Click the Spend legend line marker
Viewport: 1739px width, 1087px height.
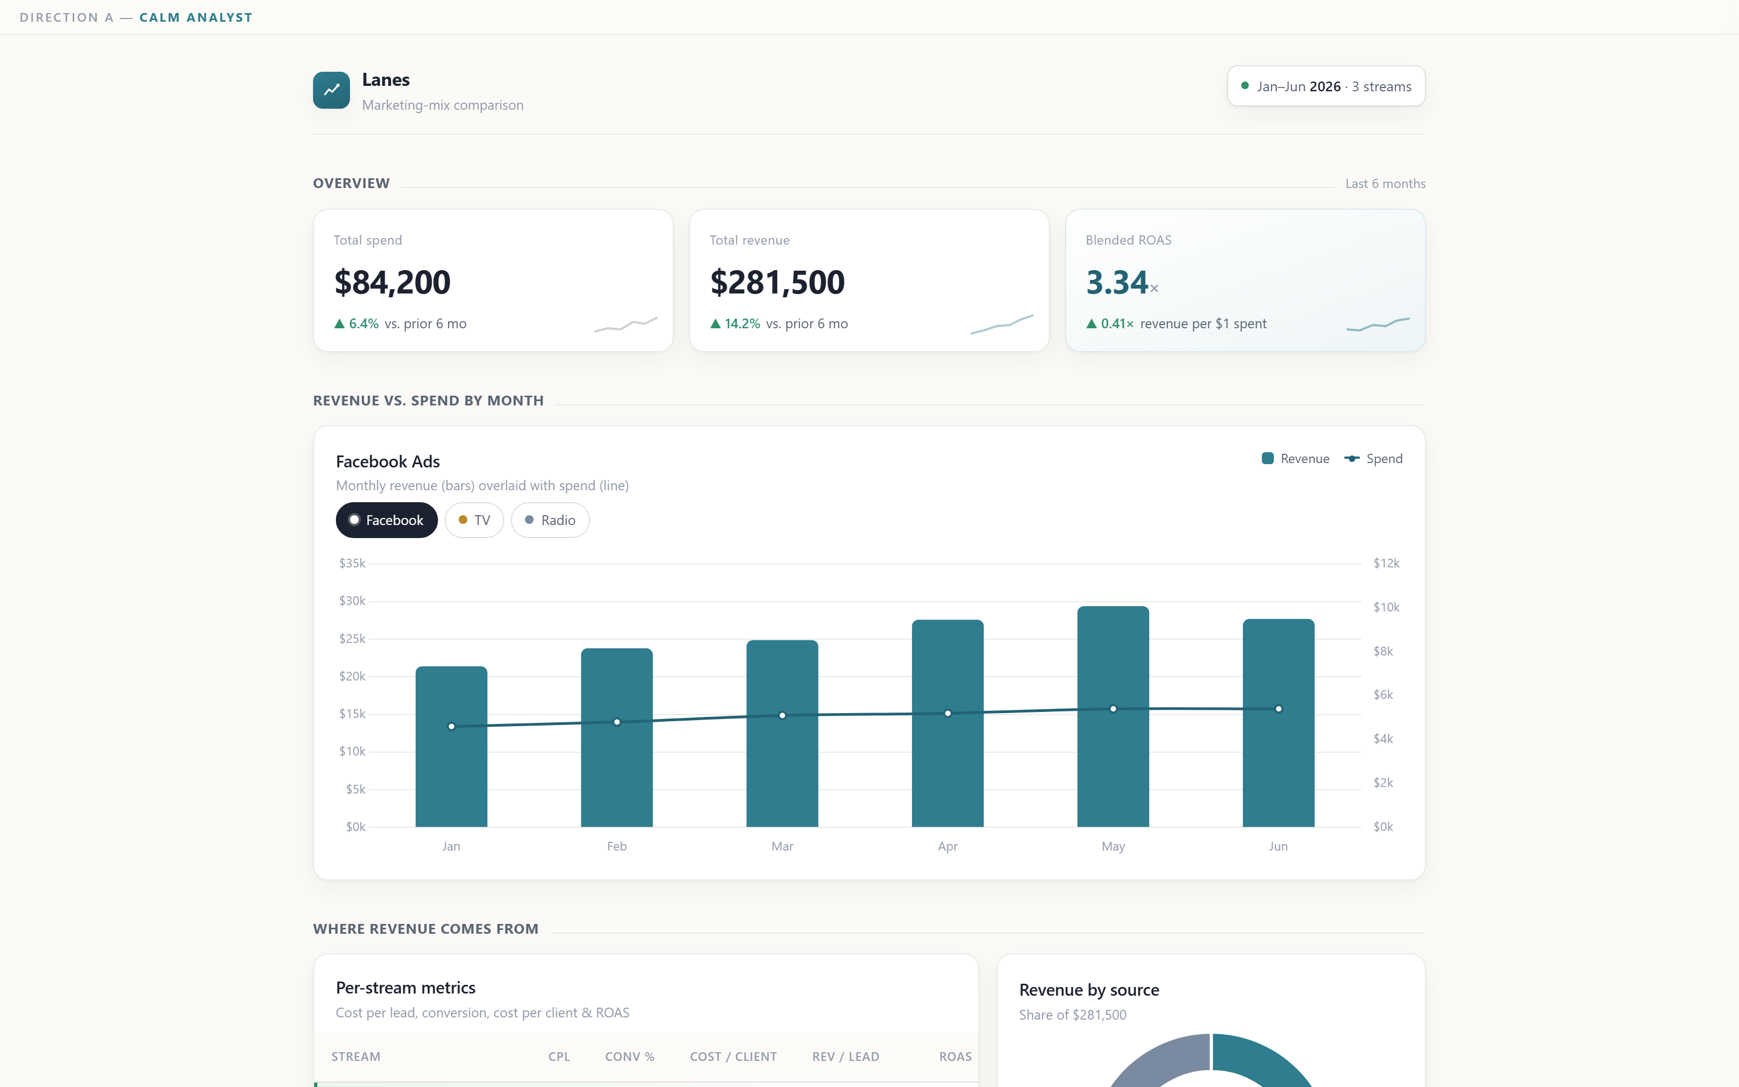point(1352,459)
